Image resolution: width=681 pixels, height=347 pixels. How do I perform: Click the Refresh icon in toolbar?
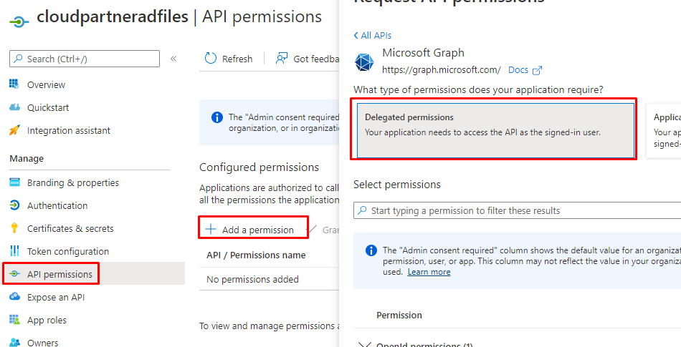click(x=211, y=59)
